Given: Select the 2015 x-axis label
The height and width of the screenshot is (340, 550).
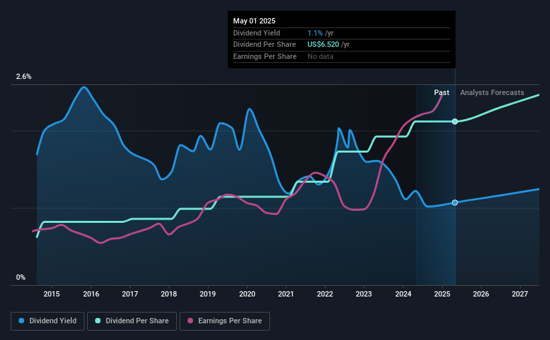Looking at the screenshot, I should click(x=52, y=294).
